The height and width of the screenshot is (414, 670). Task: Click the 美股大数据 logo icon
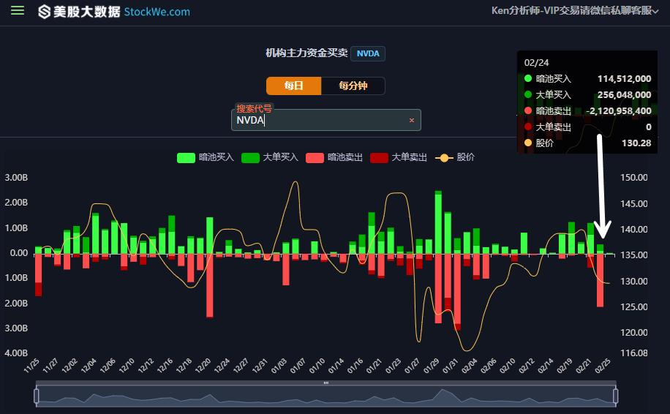(x=45, y=12)
